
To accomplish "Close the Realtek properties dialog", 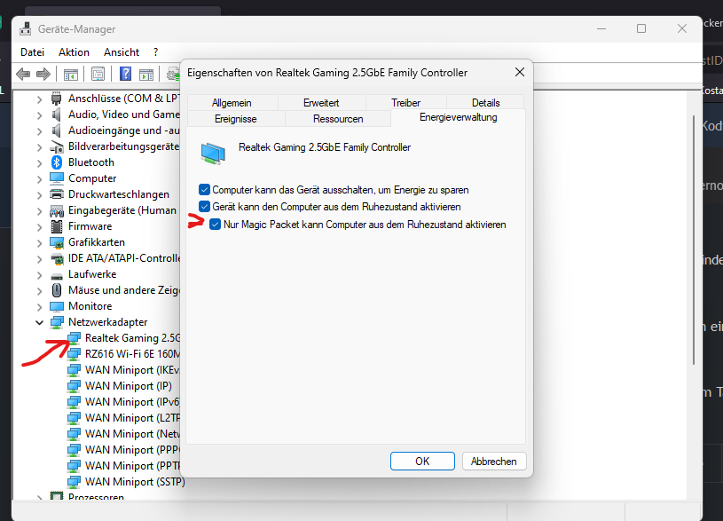I will coord(520,73).
